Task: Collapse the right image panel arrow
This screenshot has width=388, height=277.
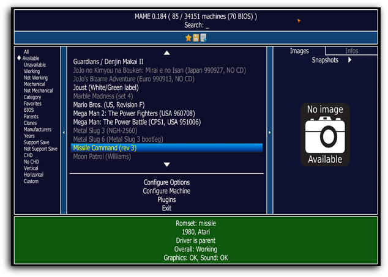Action: [270, 133]
